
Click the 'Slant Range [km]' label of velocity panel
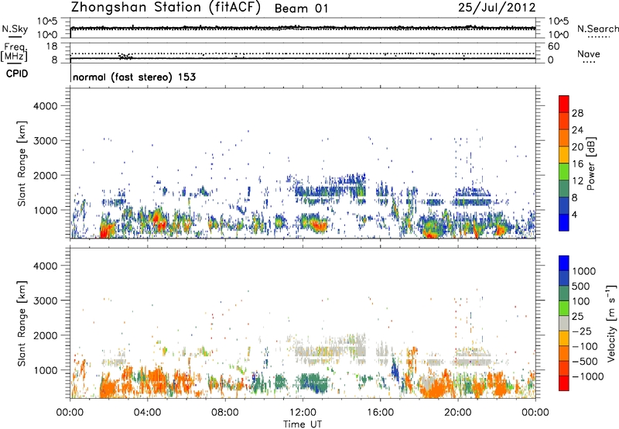click(x=22, y=323)
